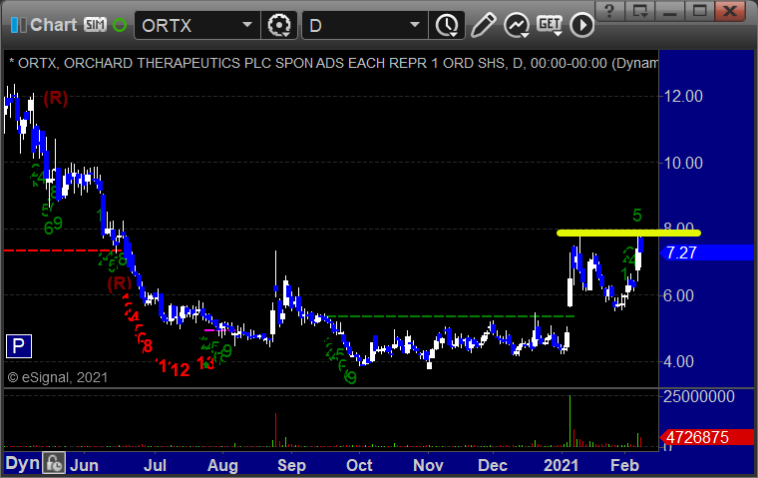Open the D interval dropdown arrow

click(414, 25)
